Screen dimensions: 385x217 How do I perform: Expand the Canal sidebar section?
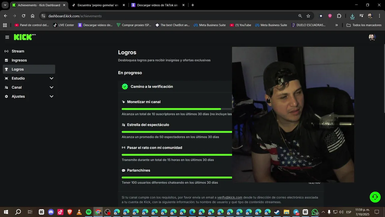click(29, 87)
